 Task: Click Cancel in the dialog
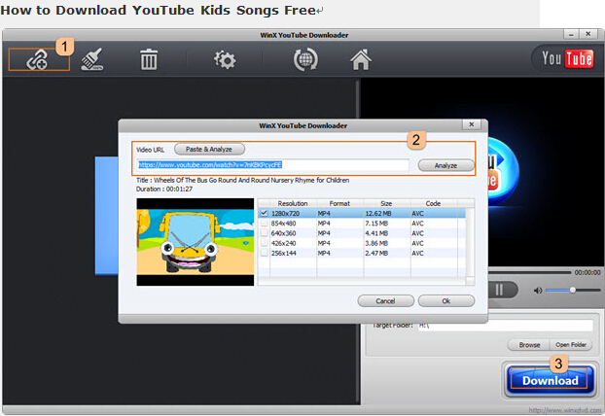(x=385, y=300)
